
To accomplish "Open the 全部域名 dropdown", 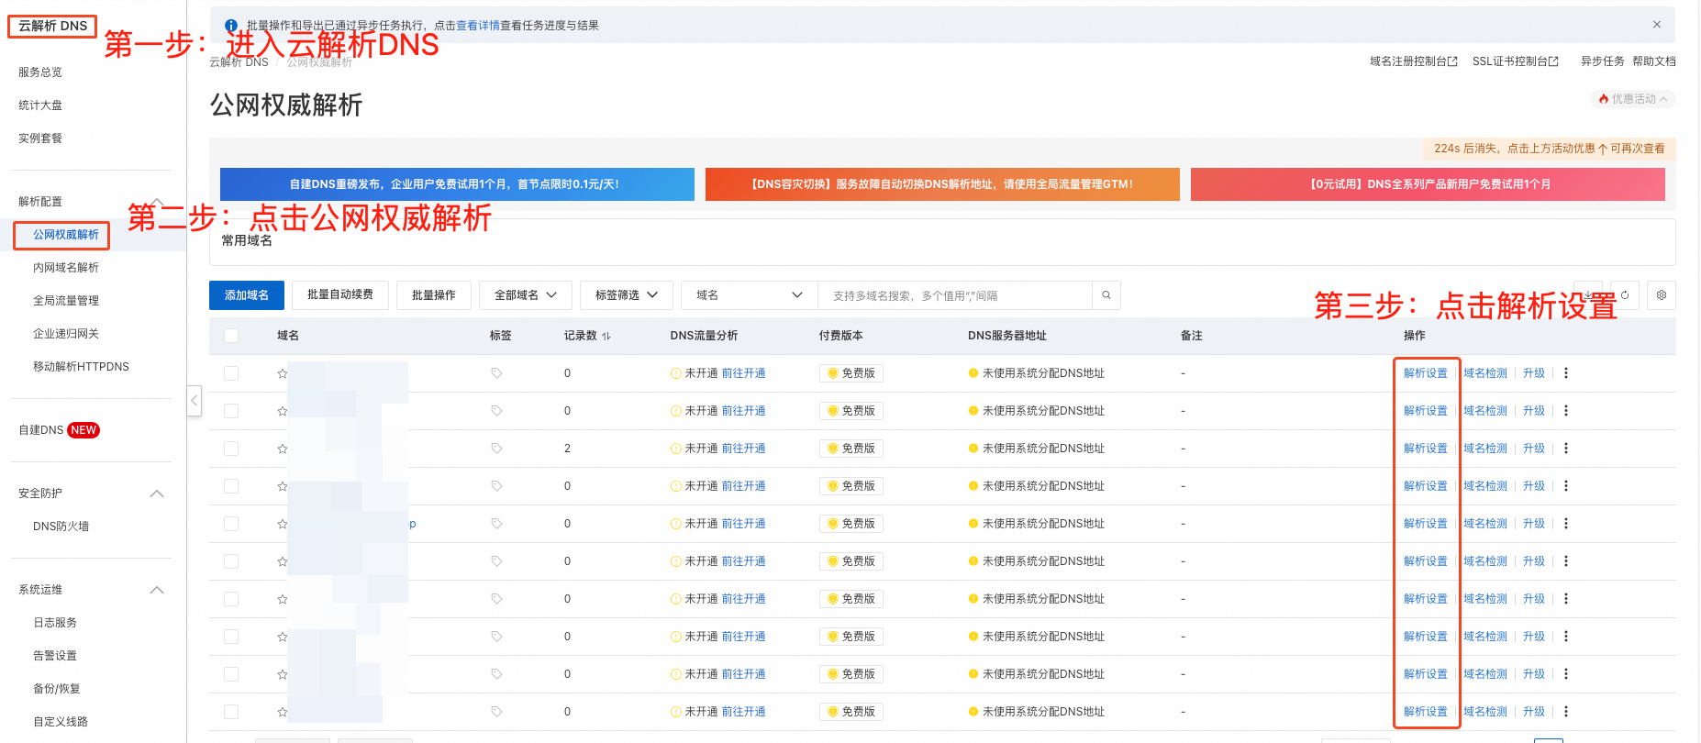I will point(526,295).
